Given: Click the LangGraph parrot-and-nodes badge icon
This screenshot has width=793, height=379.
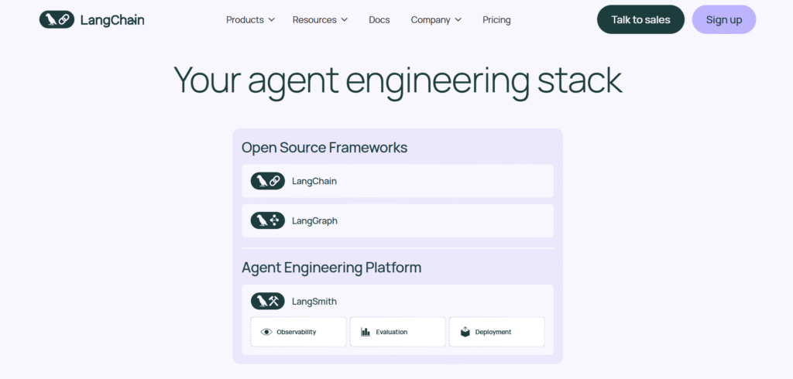Looking at the screenshot, I should pyautogui.click(x=268, y=220).
